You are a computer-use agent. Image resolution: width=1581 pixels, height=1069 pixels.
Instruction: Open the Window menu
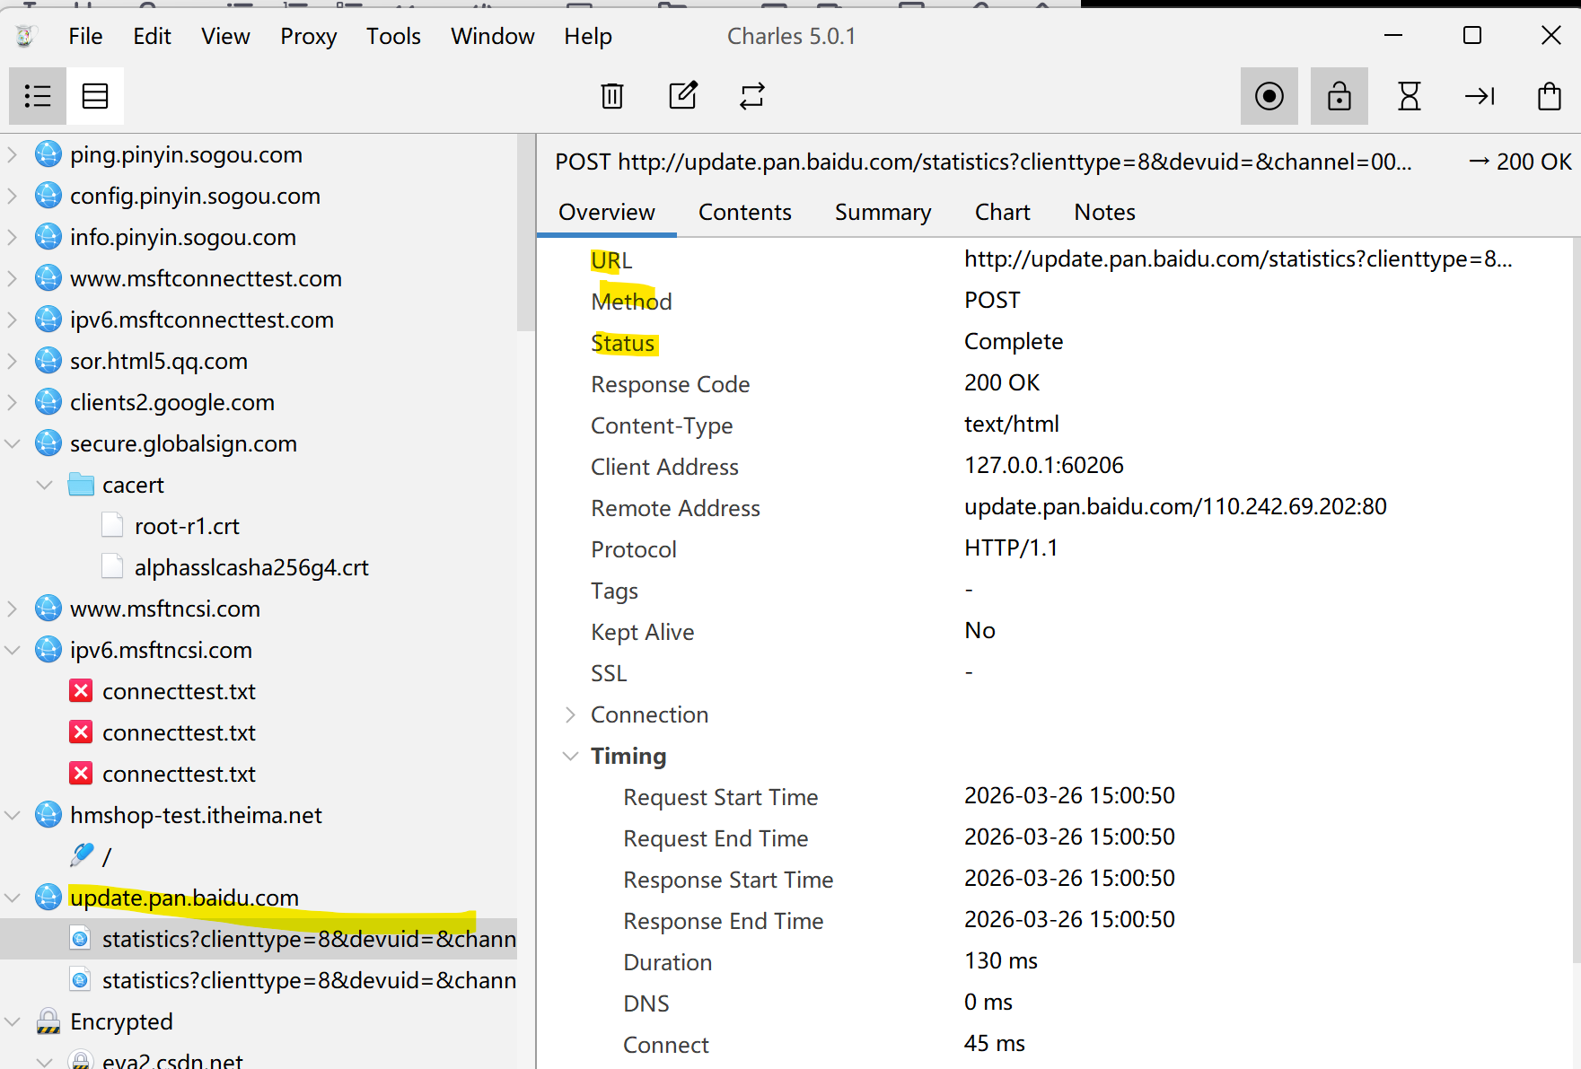point(492,36)
